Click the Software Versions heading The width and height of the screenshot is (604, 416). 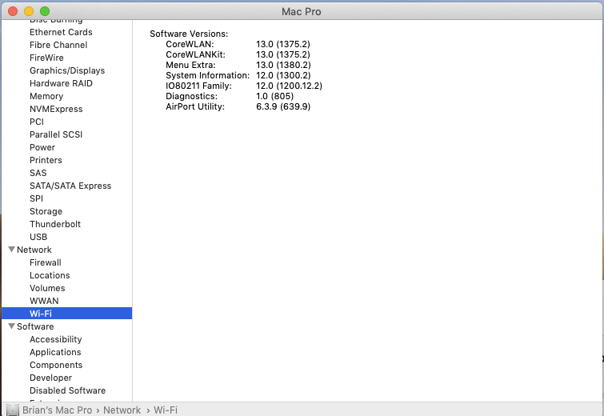point(189,34)
